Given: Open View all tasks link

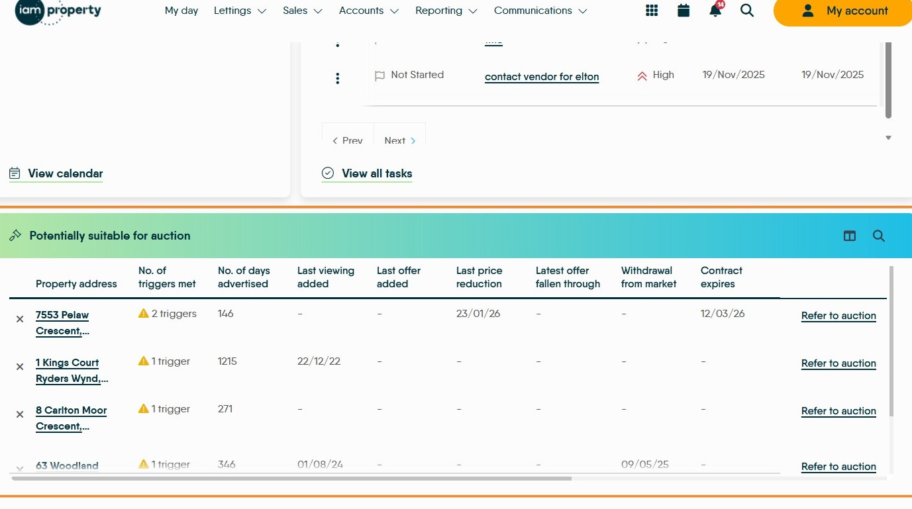Looking at the screenshot, I should [367, 173].
